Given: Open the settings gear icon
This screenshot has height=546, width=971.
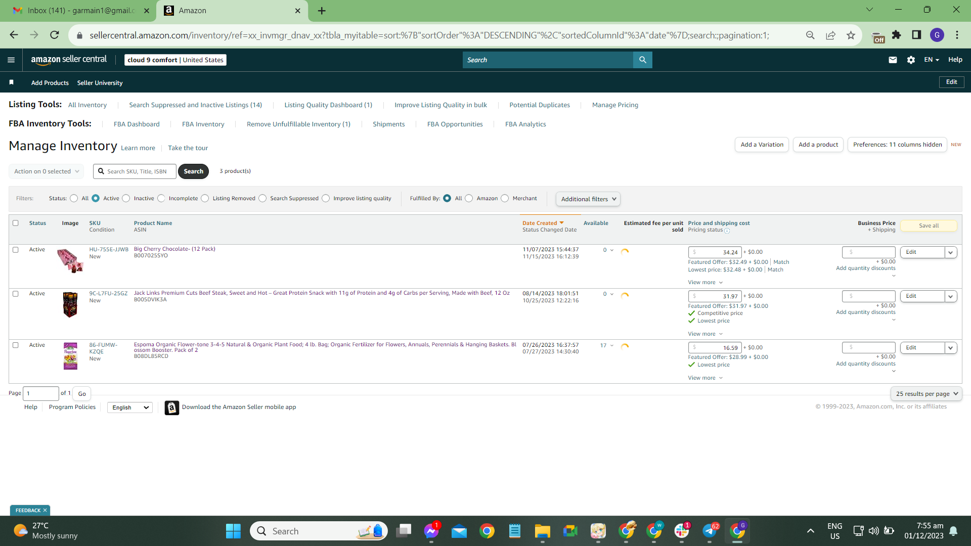Looking at the screenshot, I should (911, 60).
